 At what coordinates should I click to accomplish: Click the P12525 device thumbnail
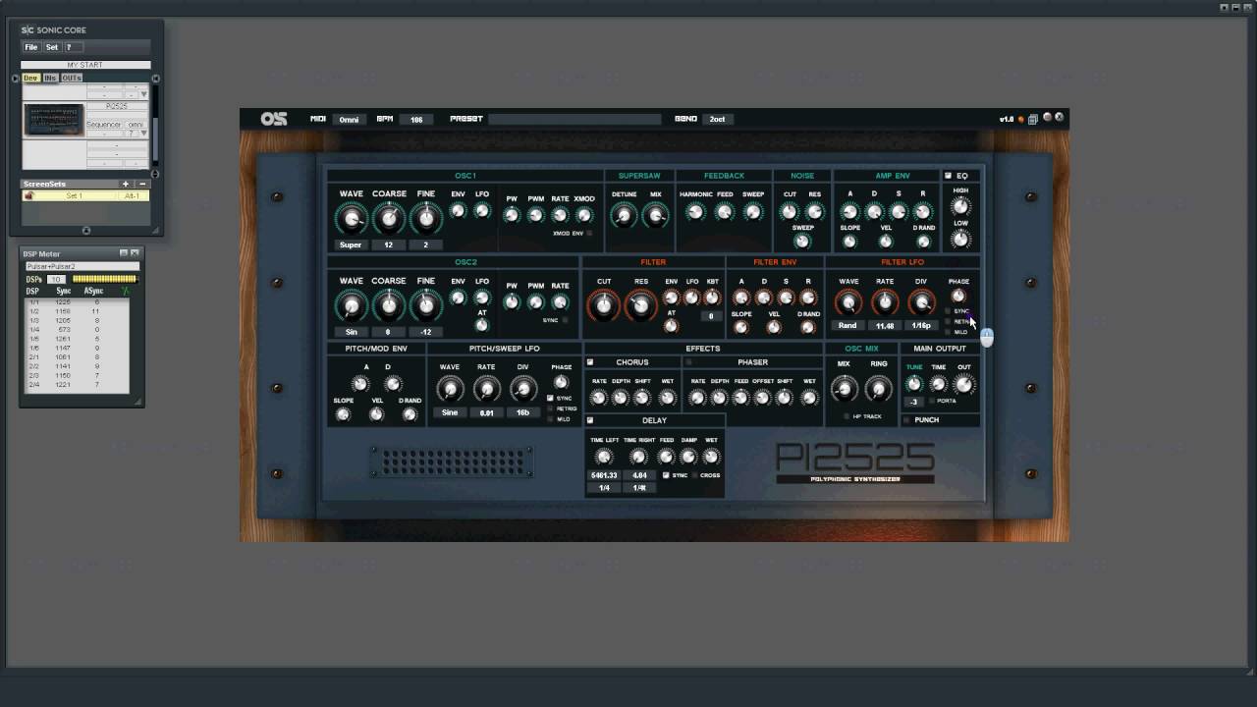pos(53,120)
